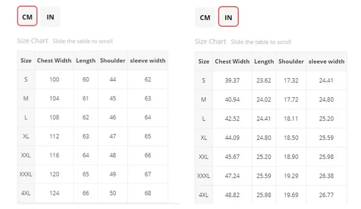The width and height of the screenshot is (361, 209).
Task: Click right Size Chart heading
Action: [x=210, y=42]
